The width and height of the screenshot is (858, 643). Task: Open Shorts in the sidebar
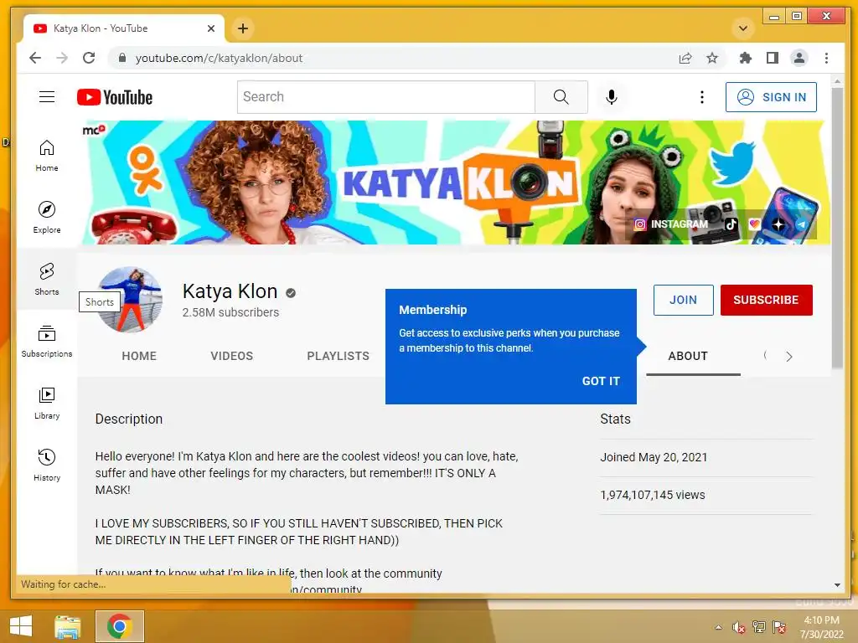coord(47,279)
